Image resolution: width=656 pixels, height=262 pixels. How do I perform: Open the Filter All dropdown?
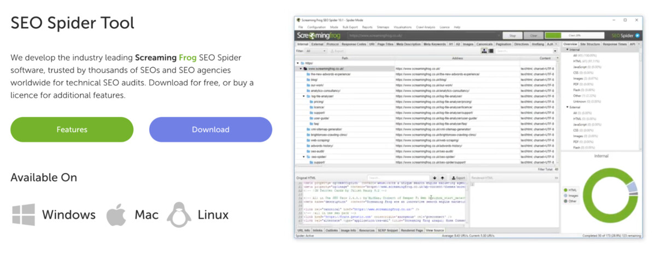click(x=316, y=51)
